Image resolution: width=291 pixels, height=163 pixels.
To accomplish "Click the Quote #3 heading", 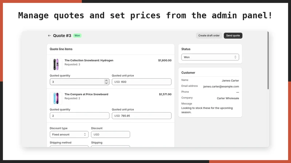I will (x=62, y=35).
